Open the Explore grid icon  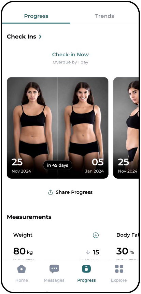(x=119, y=269)
